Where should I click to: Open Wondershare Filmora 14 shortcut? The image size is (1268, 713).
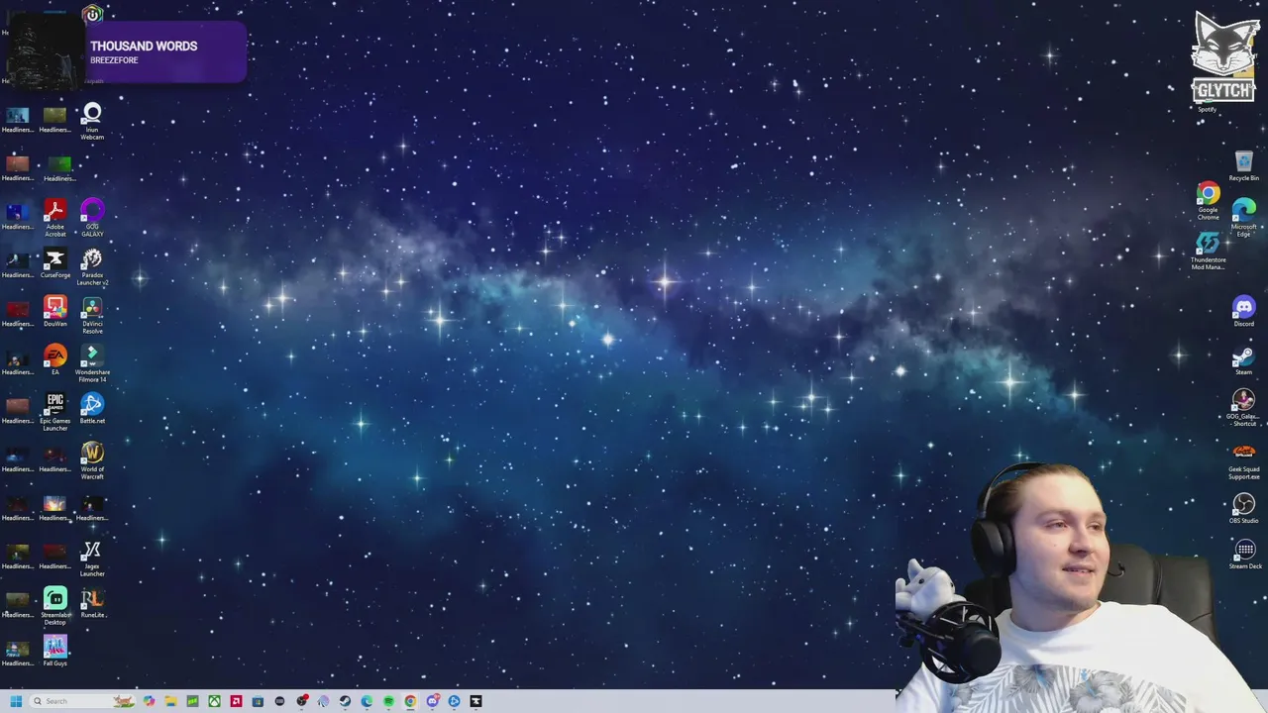pos(92,363)
